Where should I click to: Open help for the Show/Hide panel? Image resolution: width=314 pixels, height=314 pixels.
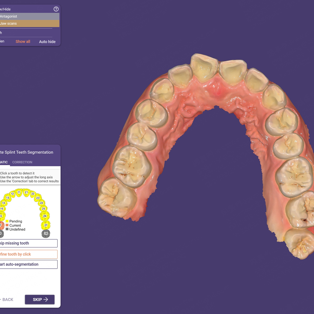tap(56, 9)
